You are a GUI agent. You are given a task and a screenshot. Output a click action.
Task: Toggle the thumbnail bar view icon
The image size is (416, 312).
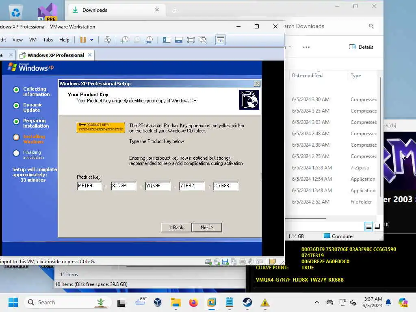179,40
